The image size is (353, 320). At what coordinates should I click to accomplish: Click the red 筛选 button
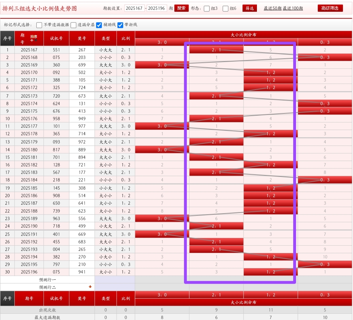250,8
